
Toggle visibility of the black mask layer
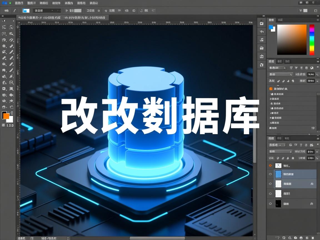point(270,204)
